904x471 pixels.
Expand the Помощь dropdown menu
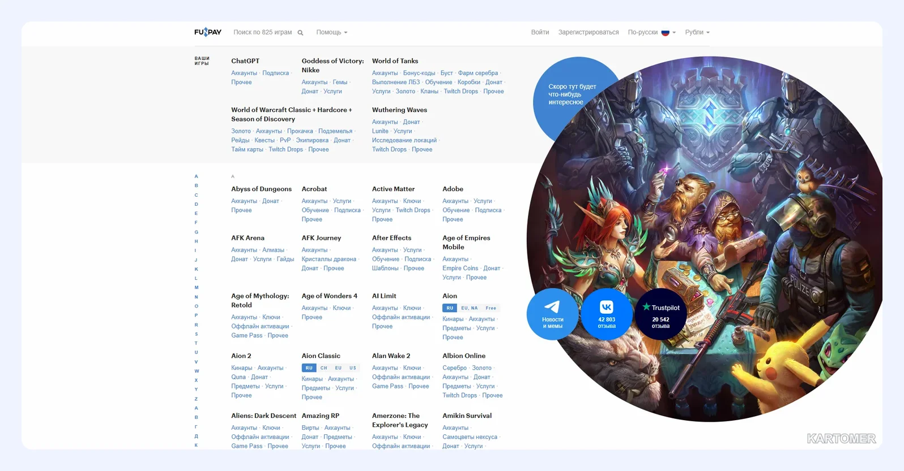(332, 32)
